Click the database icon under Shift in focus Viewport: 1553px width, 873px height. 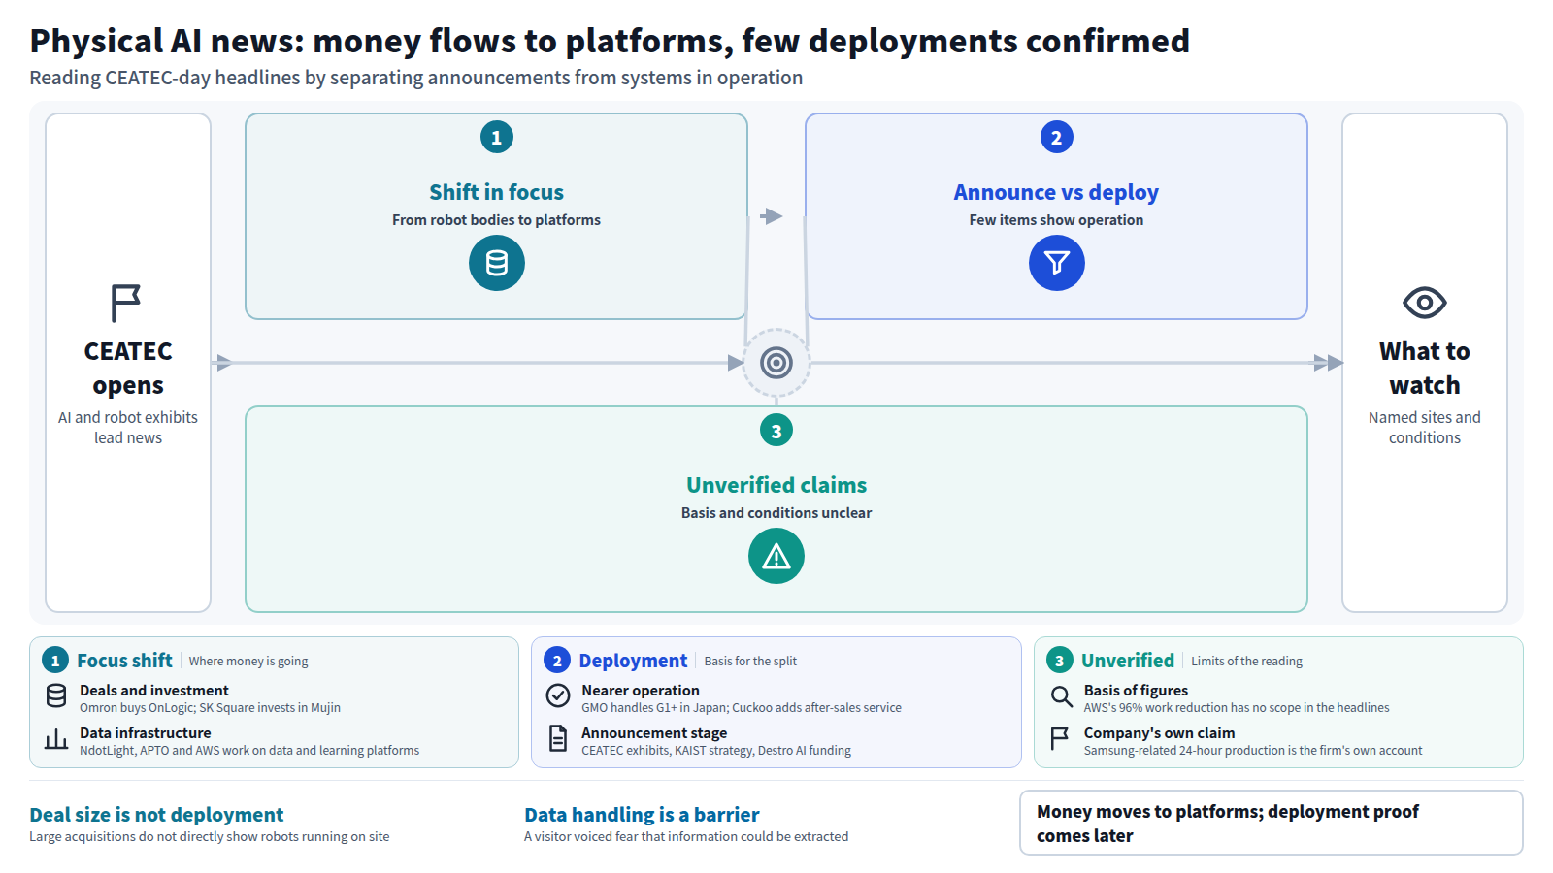coord(497,263)
